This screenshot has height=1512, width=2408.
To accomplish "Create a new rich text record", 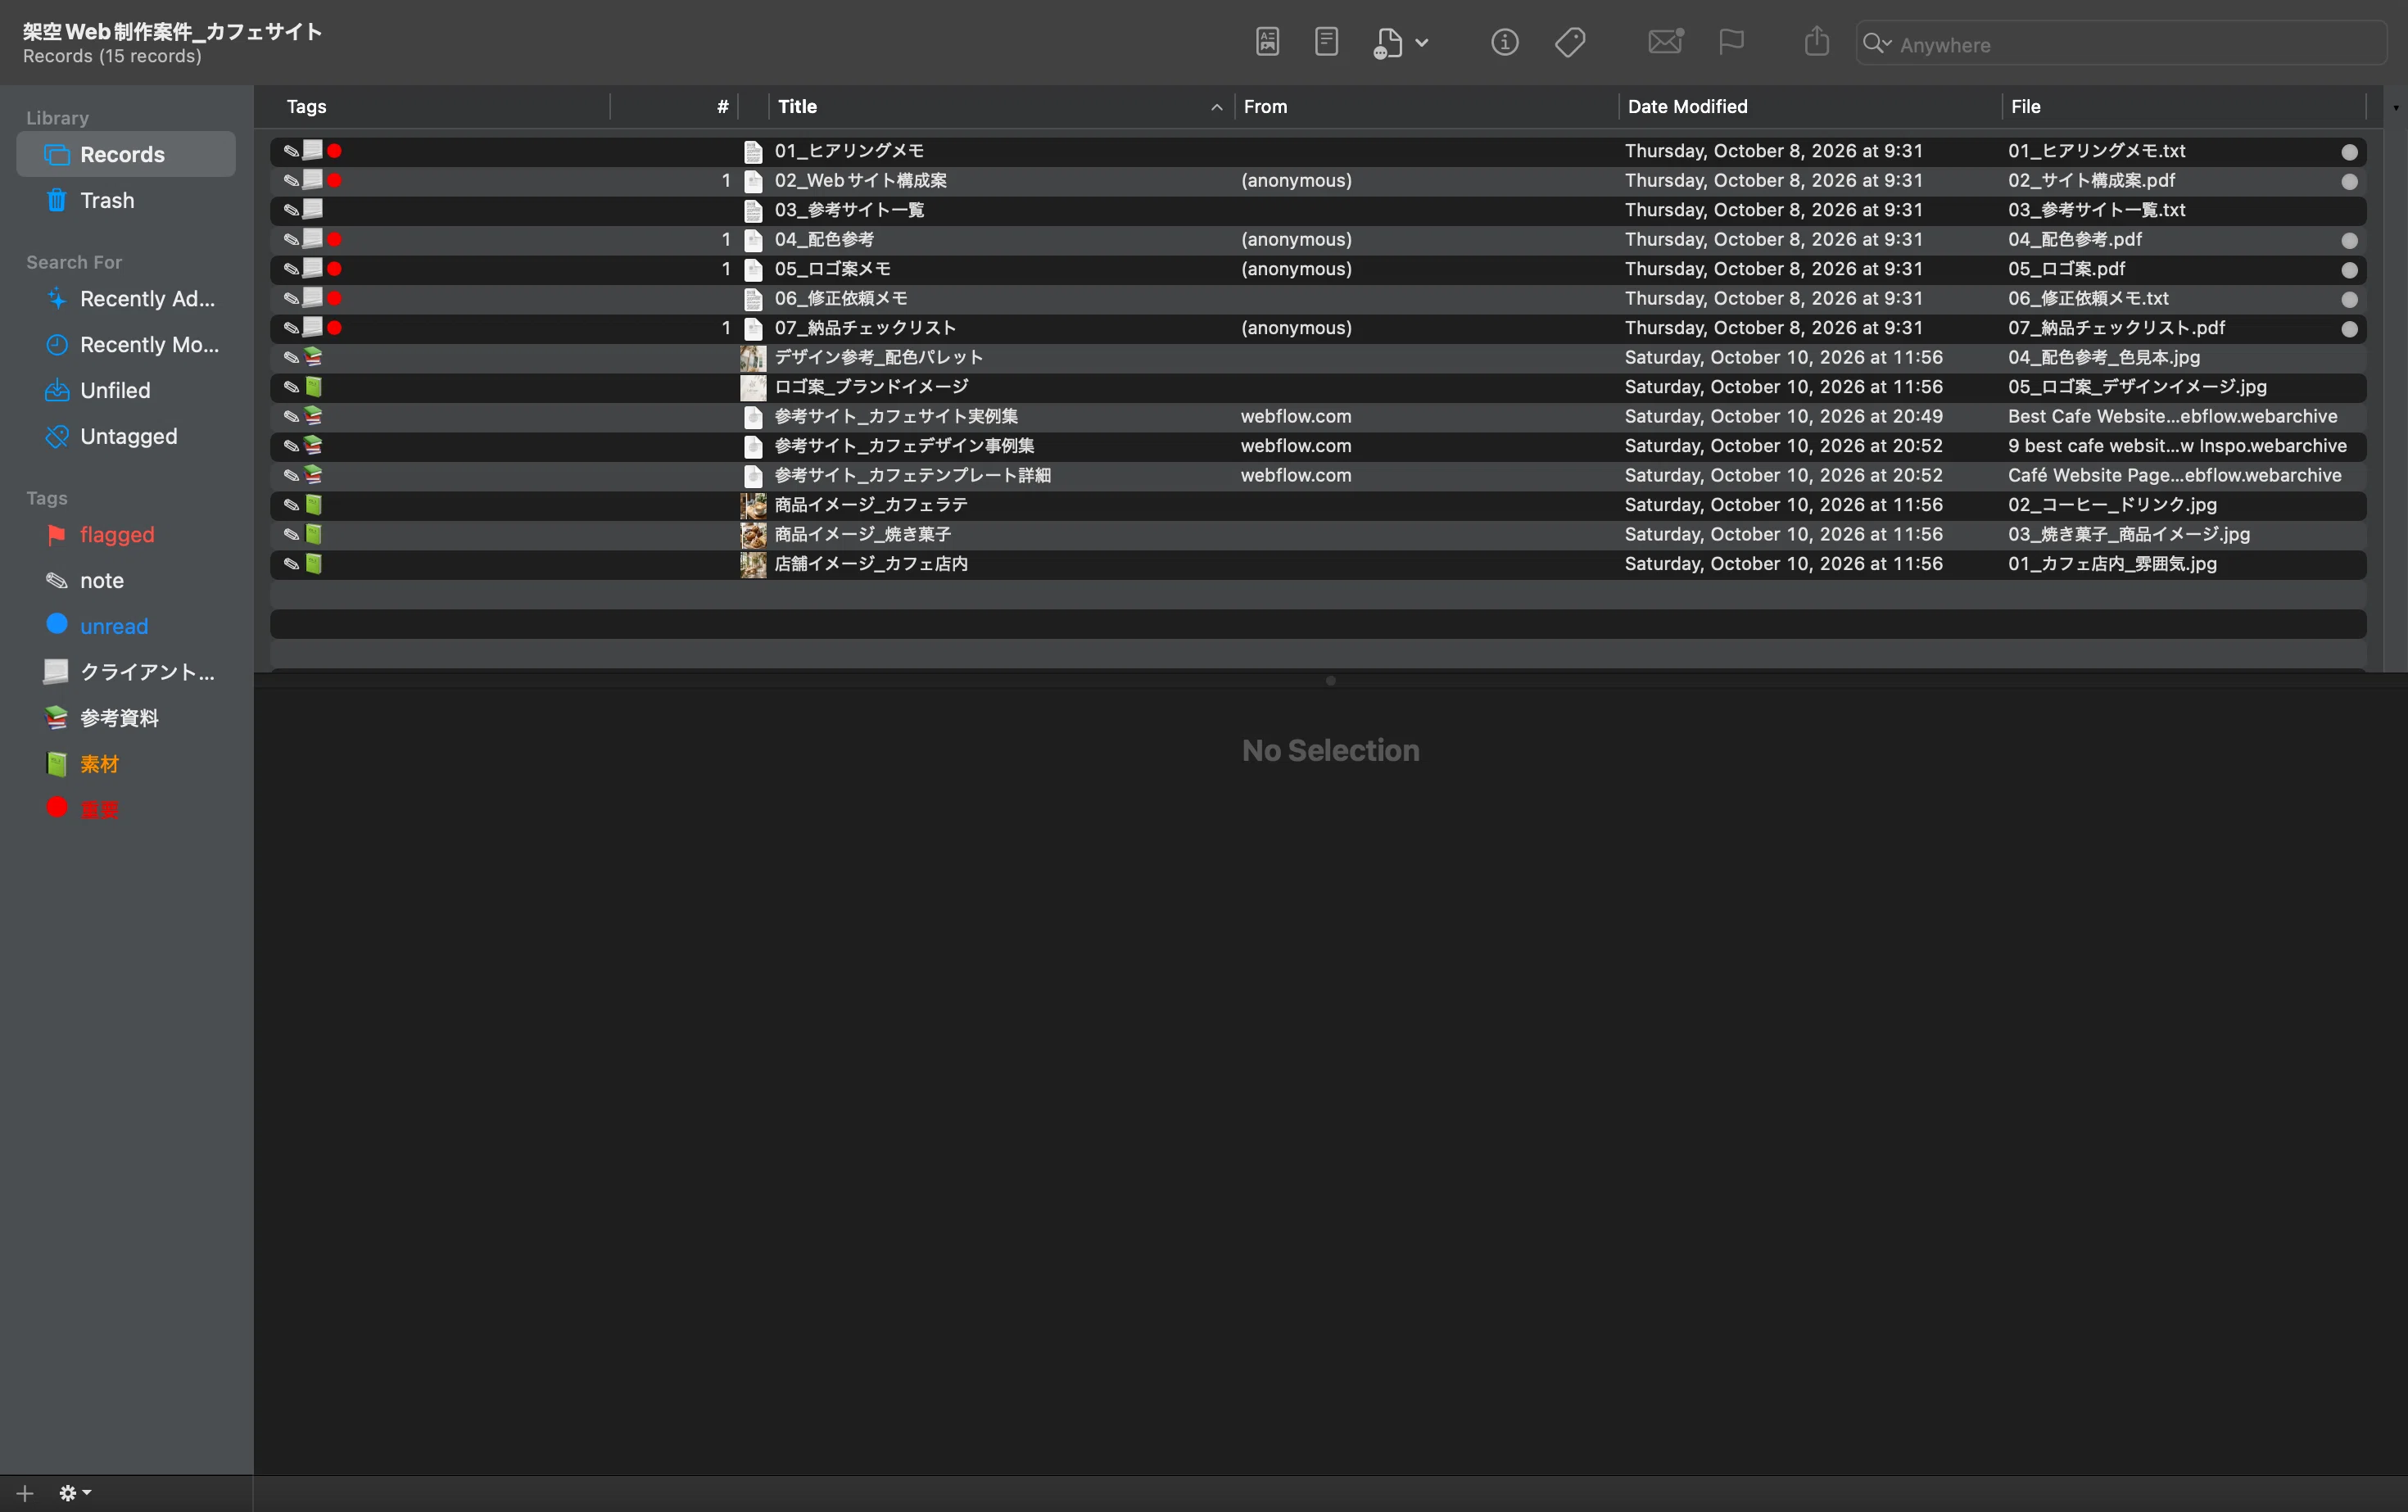I will pos(1267,42).
